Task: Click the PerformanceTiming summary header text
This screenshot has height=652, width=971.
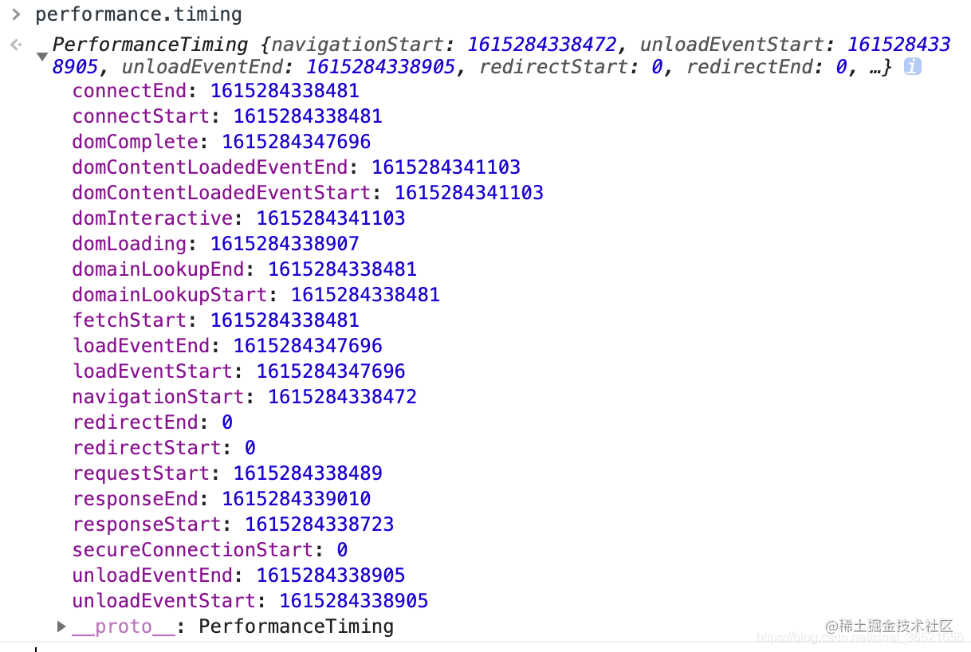Action: click(501, 56)
